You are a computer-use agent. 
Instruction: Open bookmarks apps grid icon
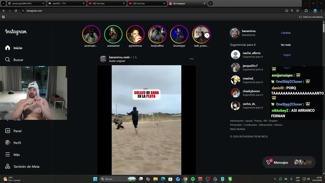point(3,17)
